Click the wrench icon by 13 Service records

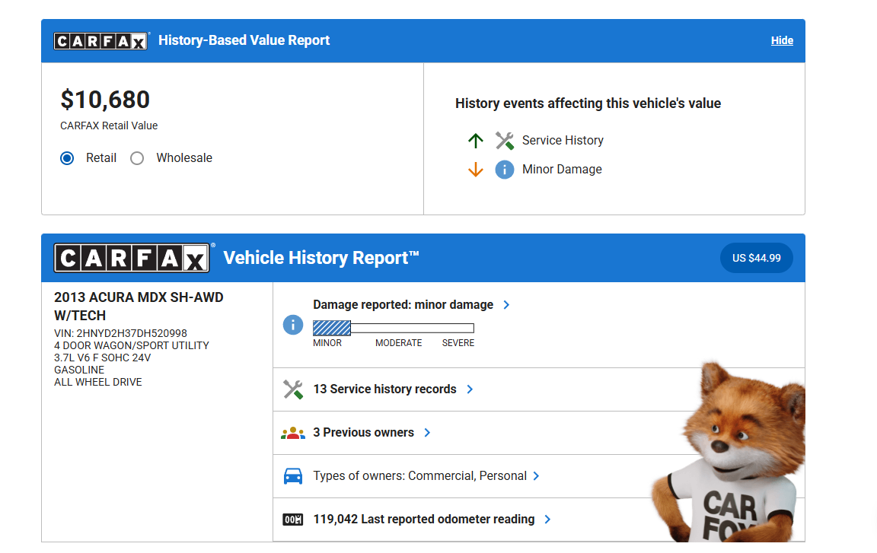(292, 389)
